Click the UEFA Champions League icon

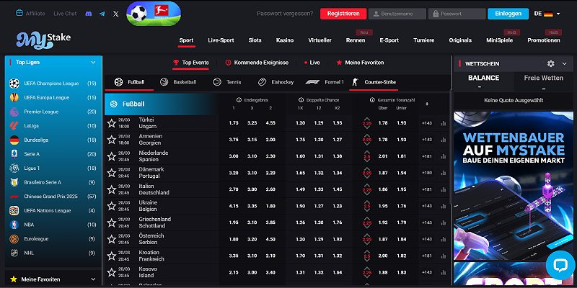14,84
